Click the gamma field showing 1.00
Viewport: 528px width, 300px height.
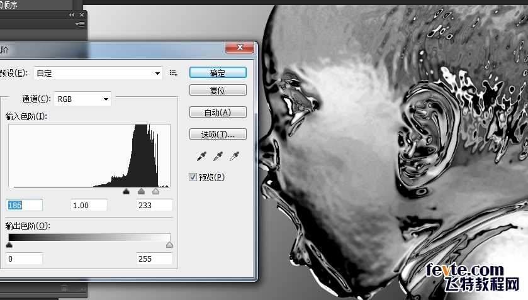89,205
